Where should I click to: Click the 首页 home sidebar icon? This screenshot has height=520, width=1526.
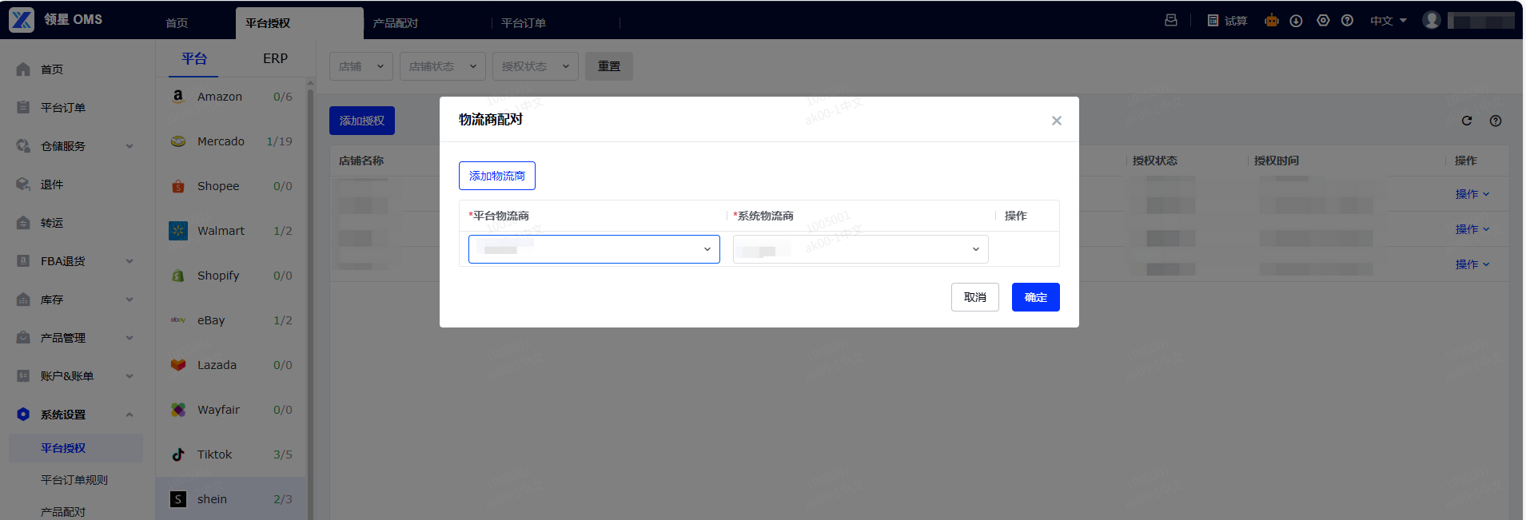[x=23, y=69]
